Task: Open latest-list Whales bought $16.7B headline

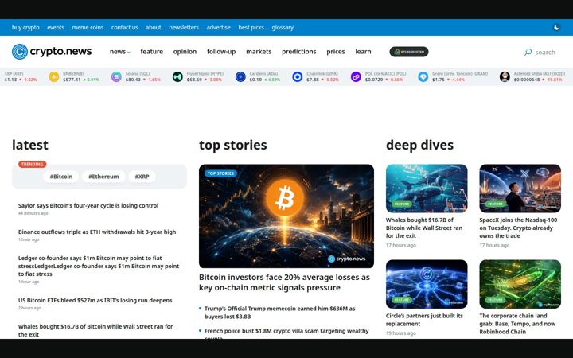Action: [x=95, y=330]
